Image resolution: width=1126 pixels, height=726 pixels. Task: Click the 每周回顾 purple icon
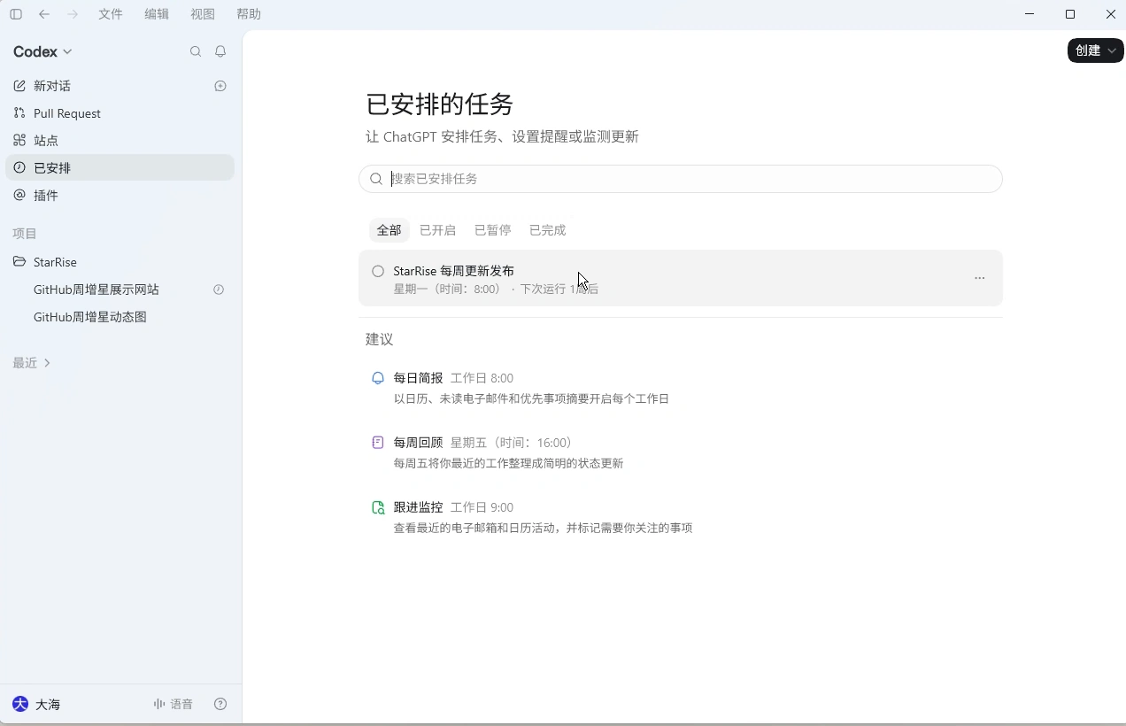coord(378,443)
